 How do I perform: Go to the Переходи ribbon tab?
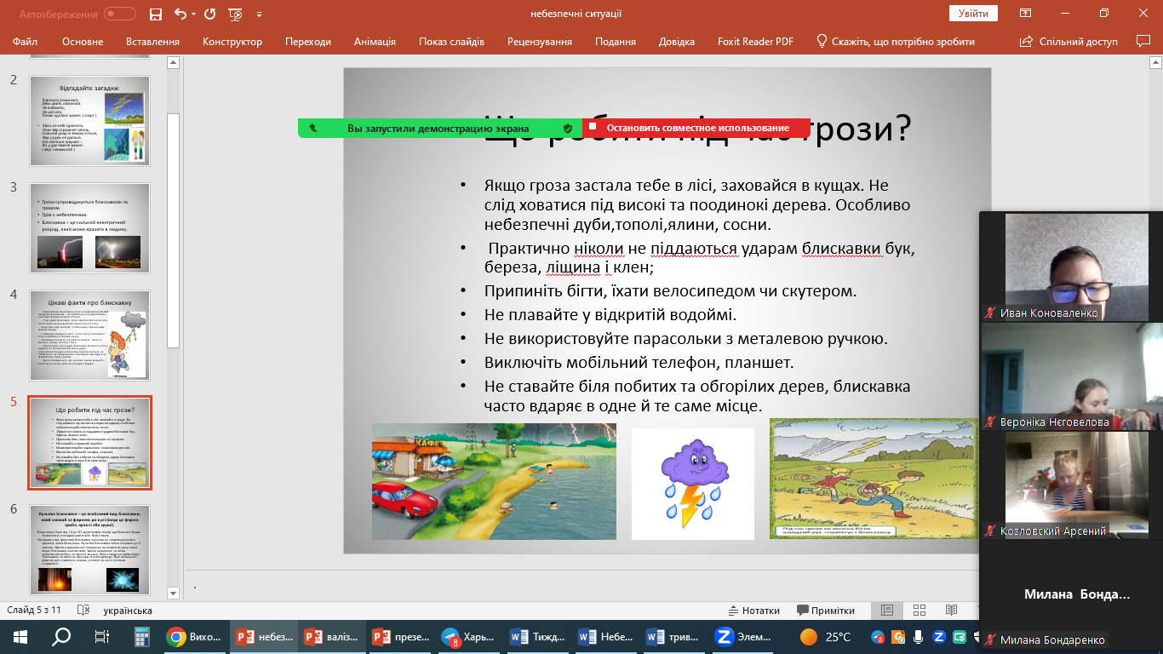point(308,42)
